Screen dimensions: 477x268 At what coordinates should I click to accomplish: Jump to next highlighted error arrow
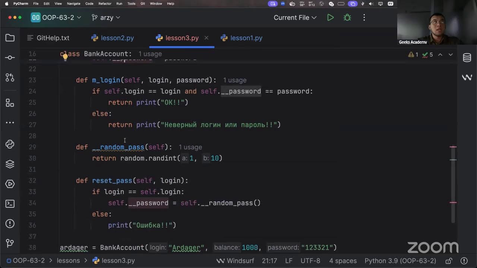[451, 55]
